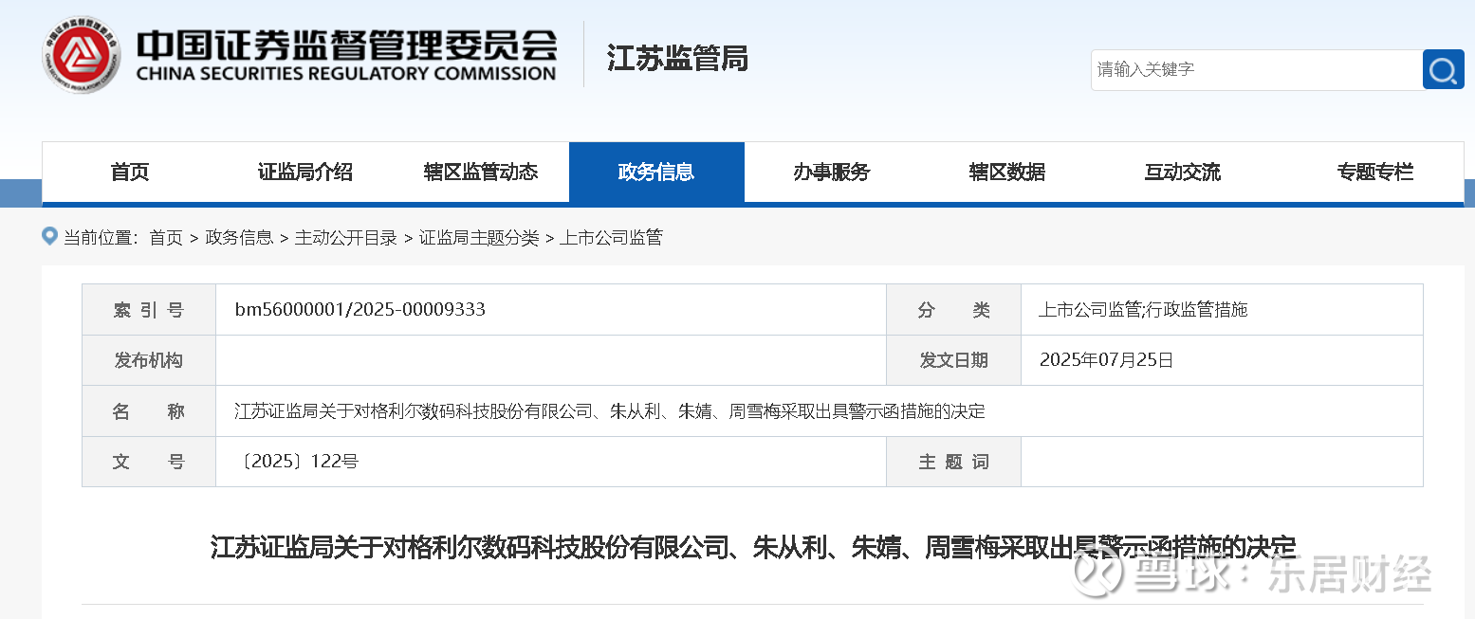Open the 首页 navigation tab

[130, 172]
